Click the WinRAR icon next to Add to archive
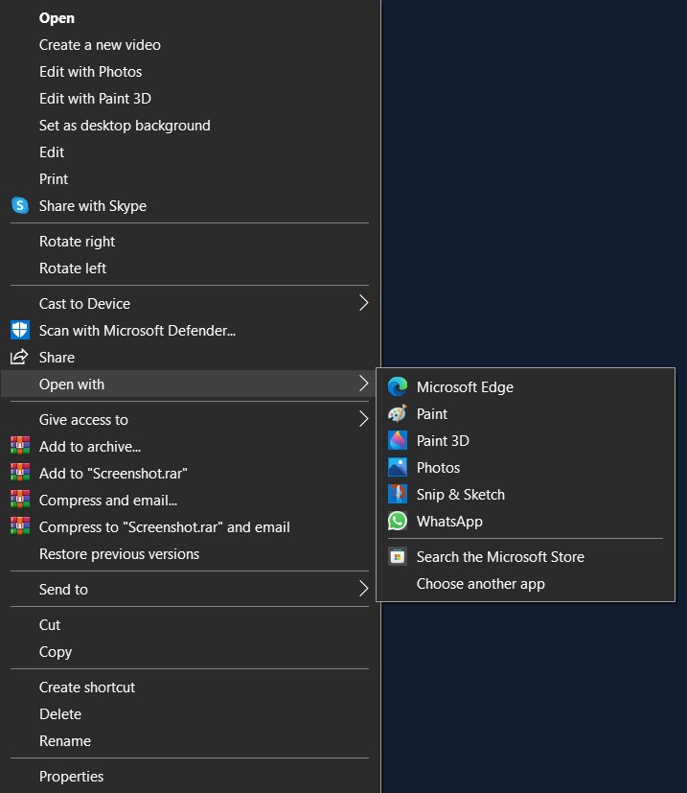 20,446
